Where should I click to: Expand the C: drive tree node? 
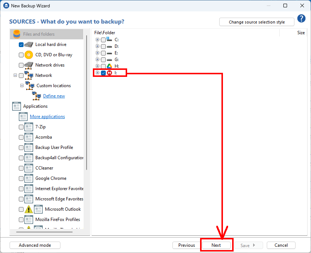97,40
